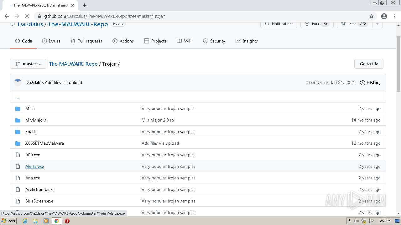Open the media player taskbar icon

46,221
